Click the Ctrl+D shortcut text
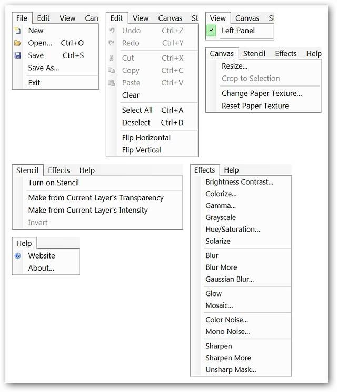This screenshot has width=337, height=392. pyautogui.click(x=172, y=123)
